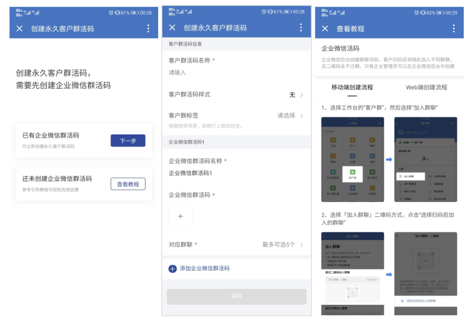Tap the alarm icon in the 查看教程 status bar
The image size is (473, 331).
coord(417,13)
